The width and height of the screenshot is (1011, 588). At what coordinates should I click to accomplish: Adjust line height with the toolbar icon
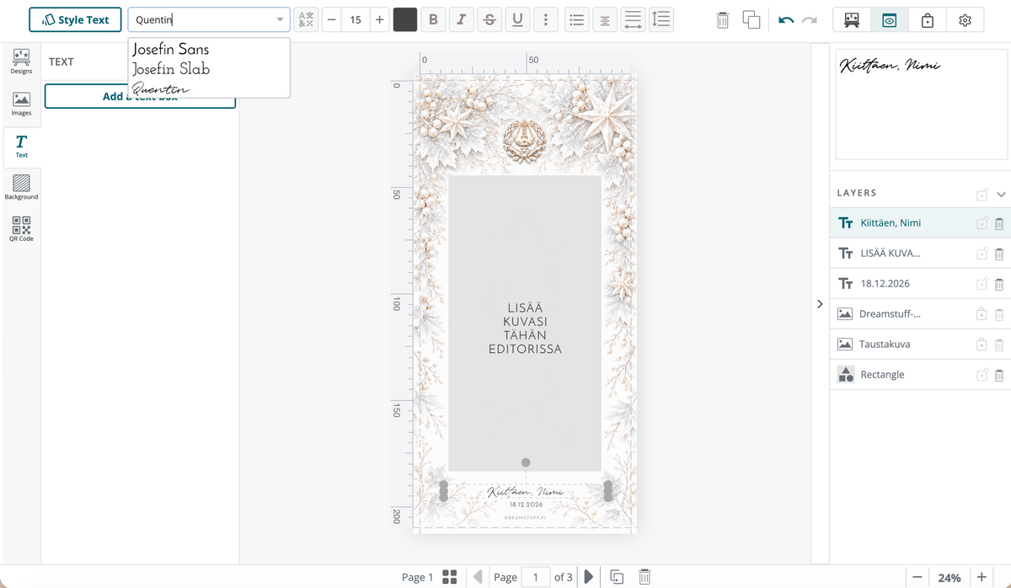click(661, 19)
